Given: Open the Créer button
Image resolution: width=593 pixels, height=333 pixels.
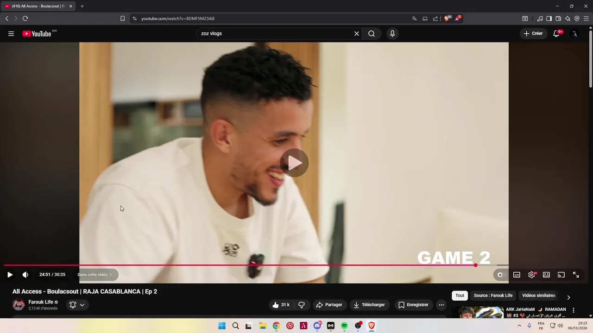Looking at the screenshot, I should 533,34.
